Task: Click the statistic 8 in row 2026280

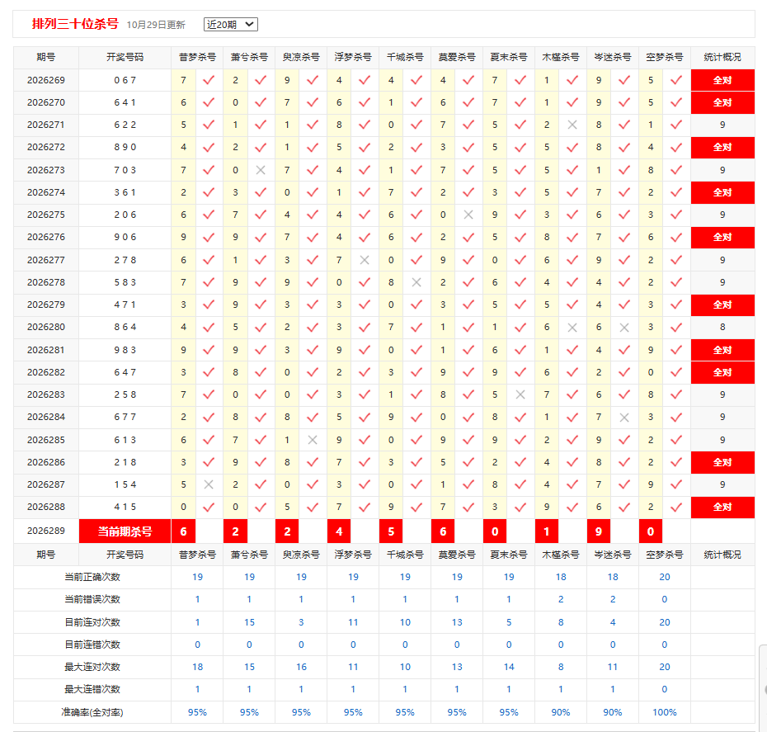Action: coord(722,327)
